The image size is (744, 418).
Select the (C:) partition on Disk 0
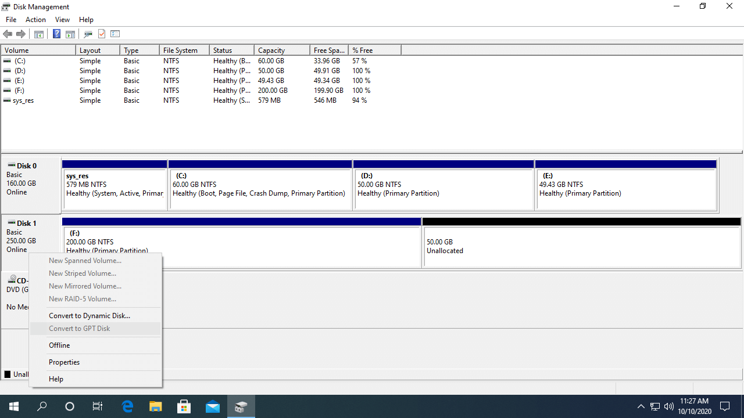coord(259,189)
